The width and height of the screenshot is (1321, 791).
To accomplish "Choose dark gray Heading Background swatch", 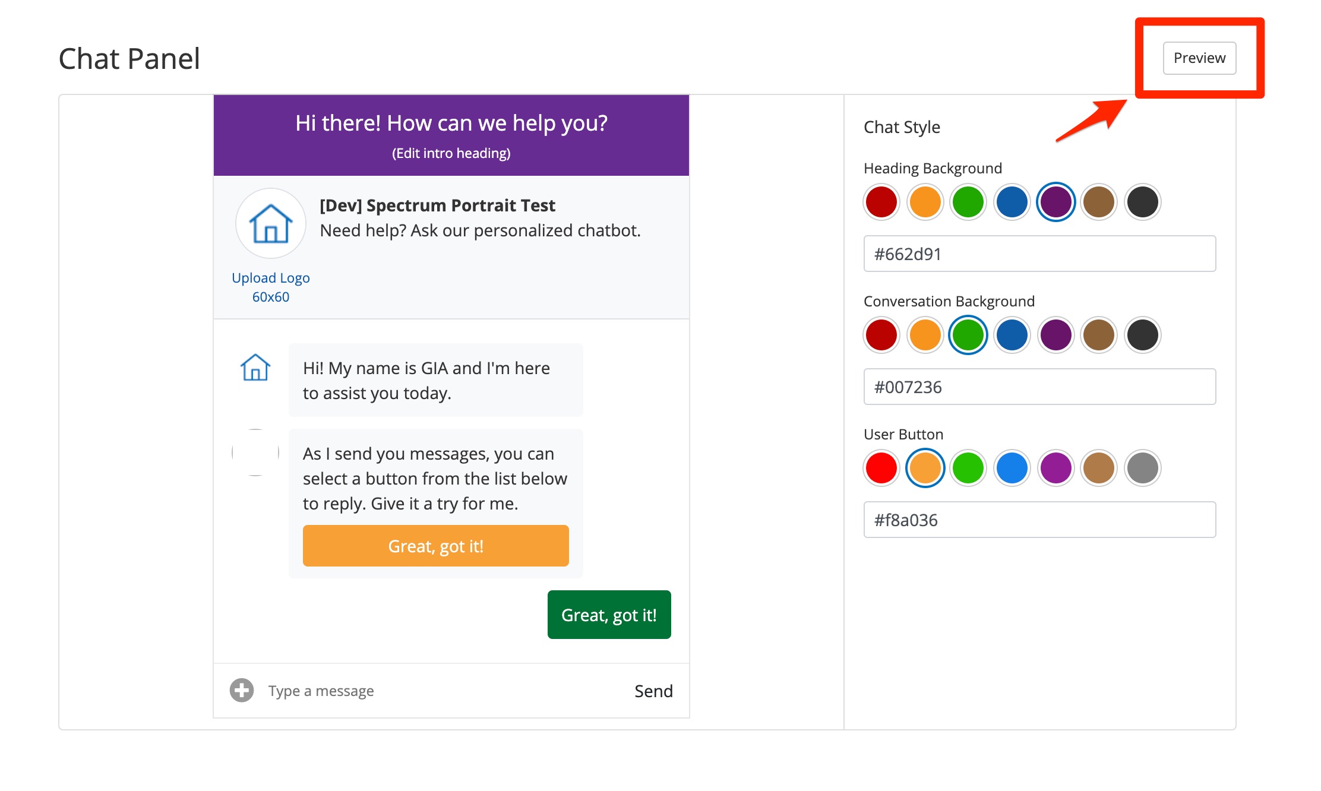I will pos(1143,202).
